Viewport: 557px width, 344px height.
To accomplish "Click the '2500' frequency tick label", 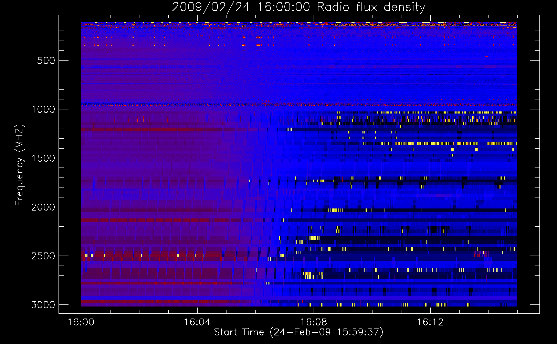I will pyautogui.click(x=43, y=256).
